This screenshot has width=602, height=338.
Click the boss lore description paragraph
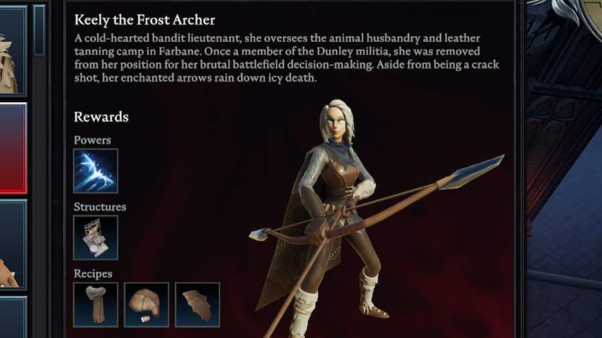click(287, 58)
